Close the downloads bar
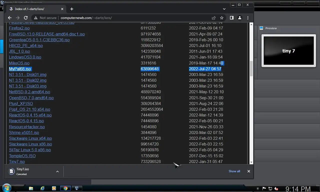 (x=249, y=171)
